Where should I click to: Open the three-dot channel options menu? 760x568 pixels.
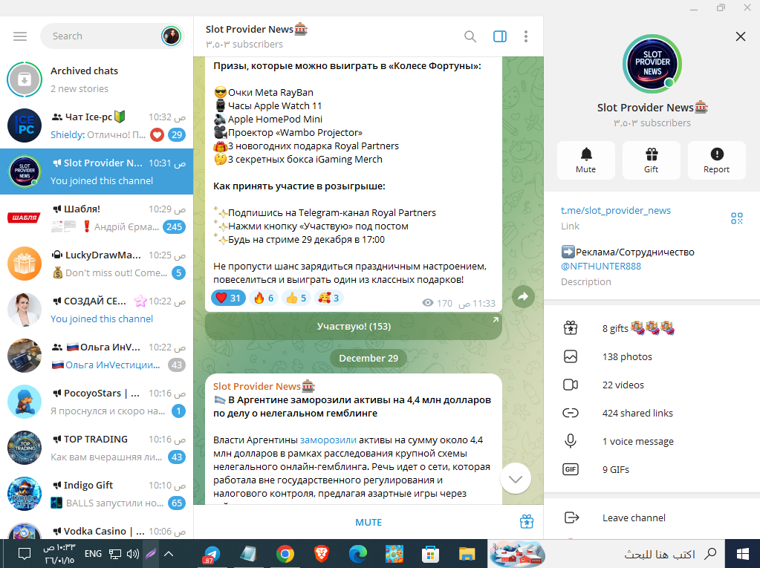pos(526,36)
